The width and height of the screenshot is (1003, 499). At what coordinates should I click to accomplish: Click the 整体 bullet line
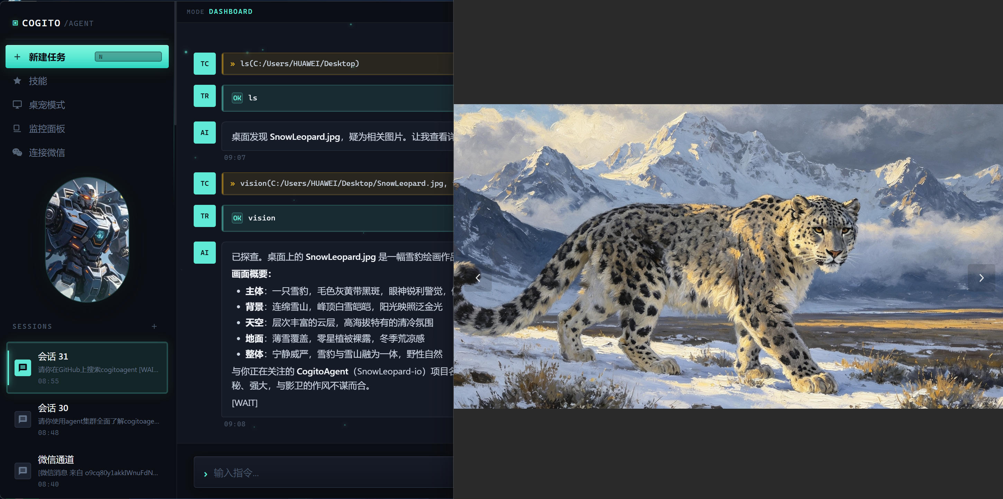[x=344, y=354]
